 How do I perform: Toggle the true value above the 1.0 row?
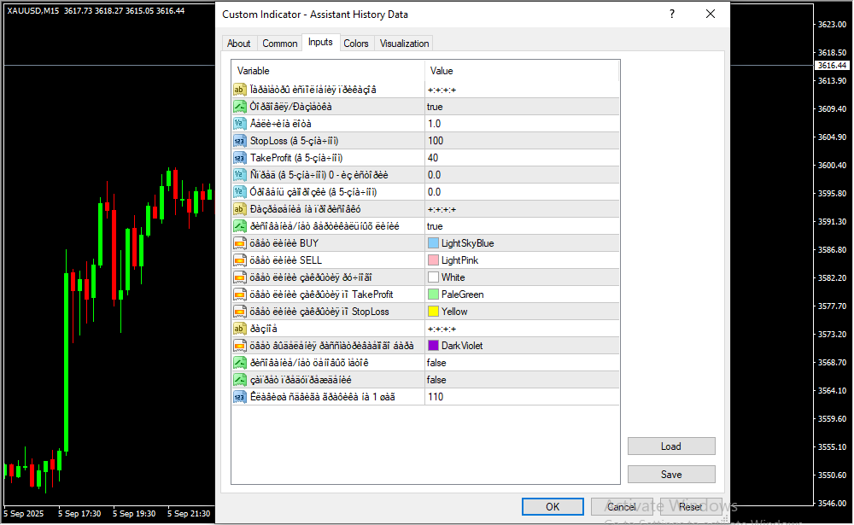point(435,107)
